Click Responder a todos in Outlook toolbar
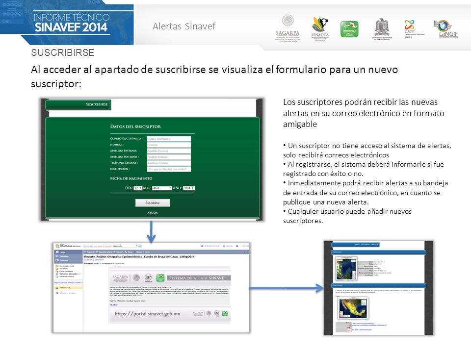This screenshot has height=353, width=471. (x=104, y=252)
